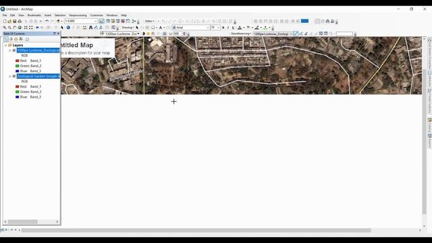Click the Add Control Points icon
The height and width of the screenshot is (243, 432).
296,34
